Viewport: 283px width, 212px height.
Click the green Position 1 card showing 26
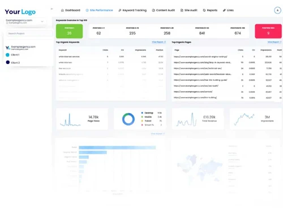(x=69, y=31)
